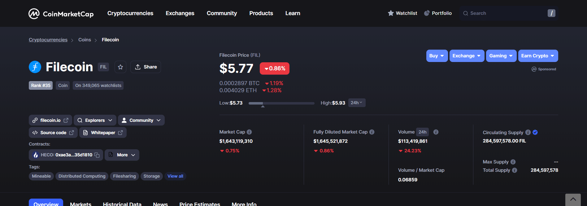Open Max Supply info icon
Image resolution: width=587 pixels, height=206 pixels.
[513, 162]
